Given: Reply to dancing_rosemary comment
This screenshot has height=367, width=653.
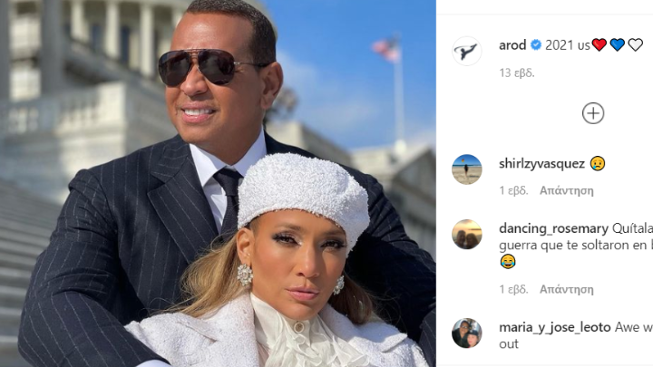Looking at the screenshot, I should [x=566, y=289].
